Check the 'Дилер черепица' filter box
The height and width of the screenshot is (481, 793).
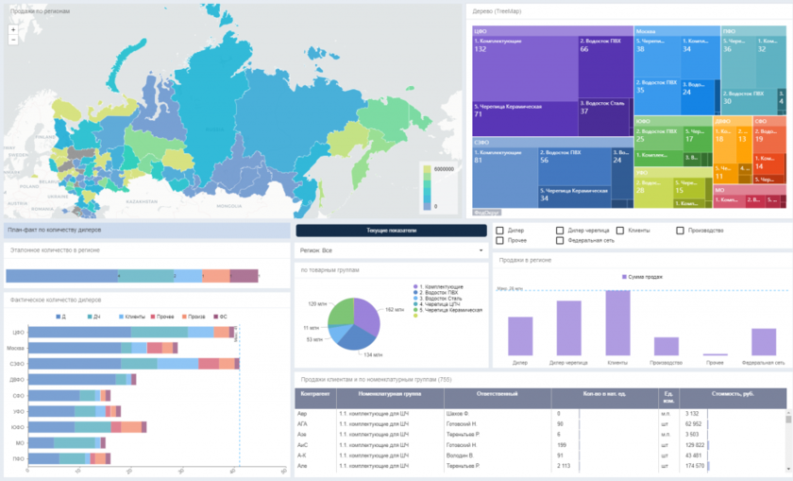pyautogui.click(x=560, y=230)
